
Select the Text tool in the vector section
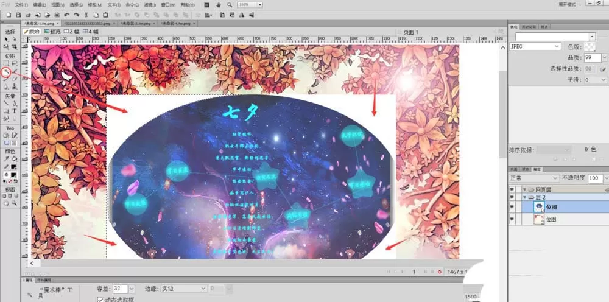(x=15, y=111)
